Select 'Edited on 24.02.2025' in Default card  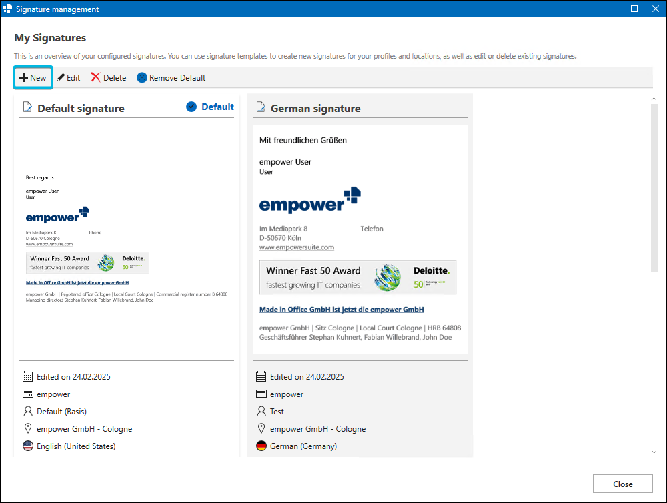tap(73, 377)
